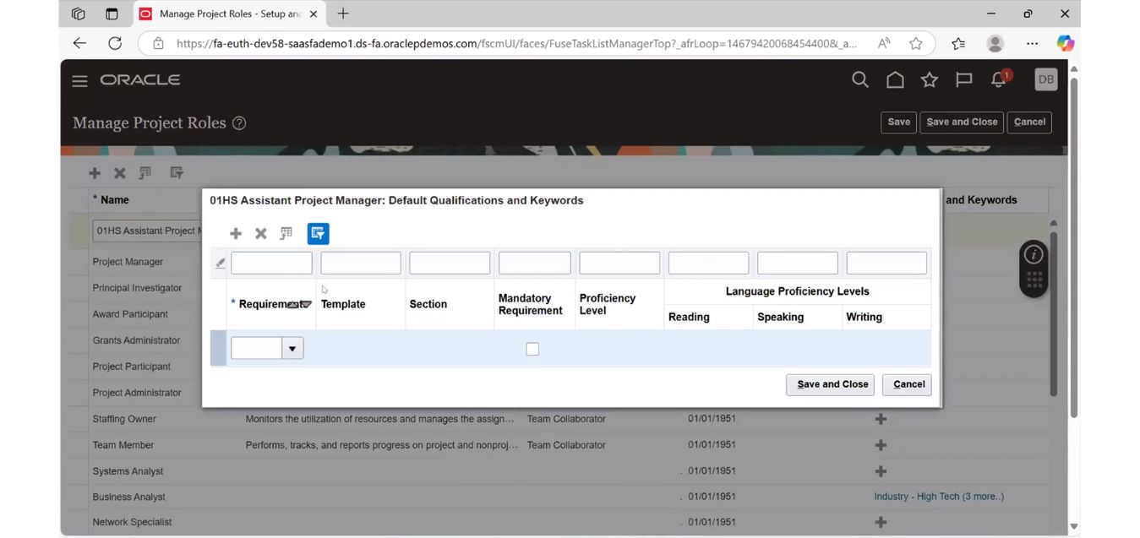
Task: Delete the selected qualification row
Action: 260,233
